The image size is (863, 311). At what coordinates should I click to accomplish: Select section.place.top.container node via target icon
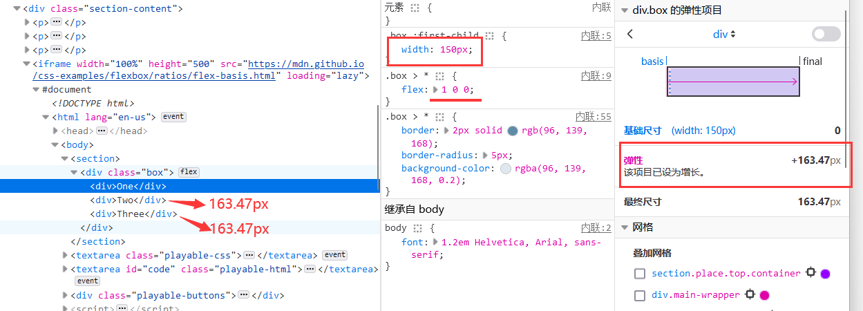pyautogui.click(x=811, y=273)
